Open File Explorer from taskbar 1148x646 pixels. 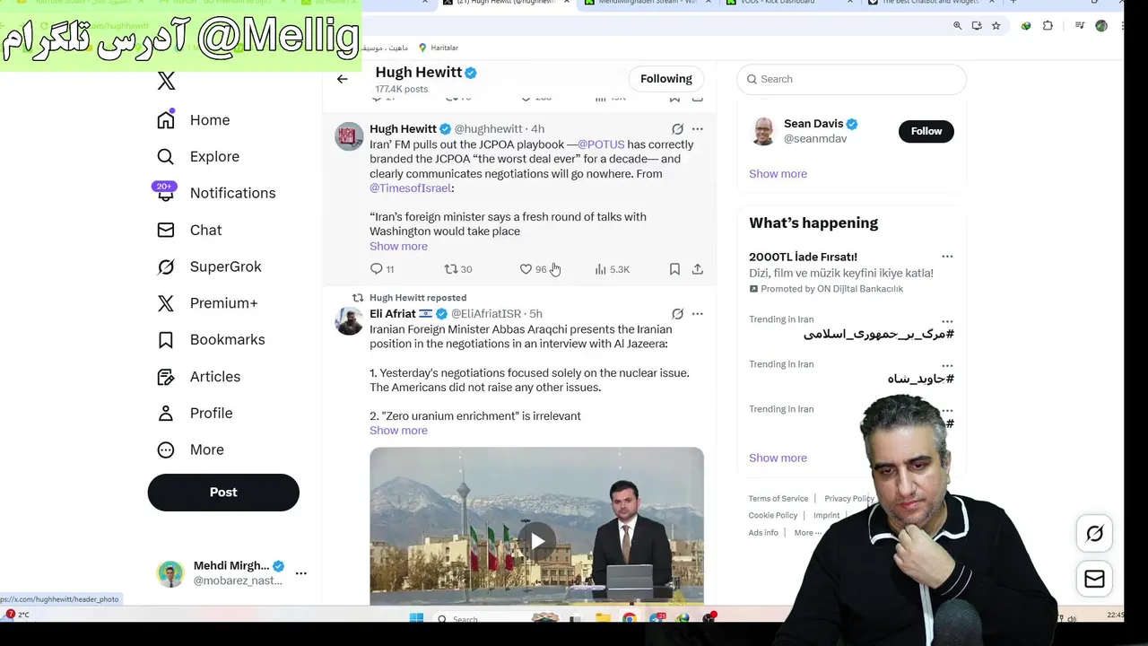(x=603, y=618)
